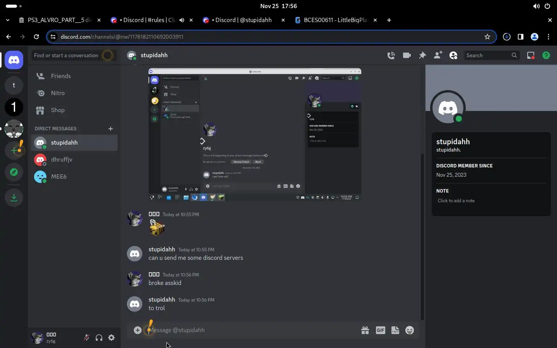The image size is (557, 348).
Task: Open browser downloads icon
Action: click(507, 37)
